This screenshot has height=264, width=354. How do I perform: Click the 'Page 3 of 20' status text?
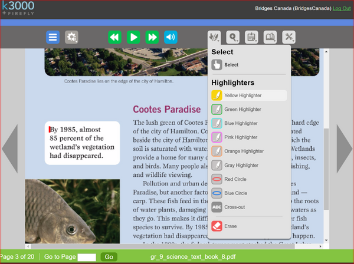point(17,257)
